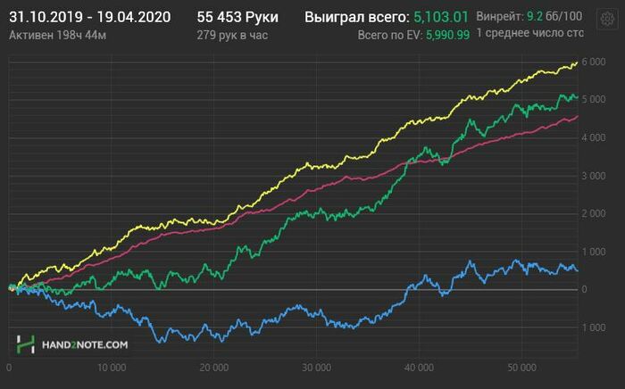Viewport: 625px width, 389px height.
Task: Click the 'Активен 198ч 44м' label
Action: click(57, 35)
